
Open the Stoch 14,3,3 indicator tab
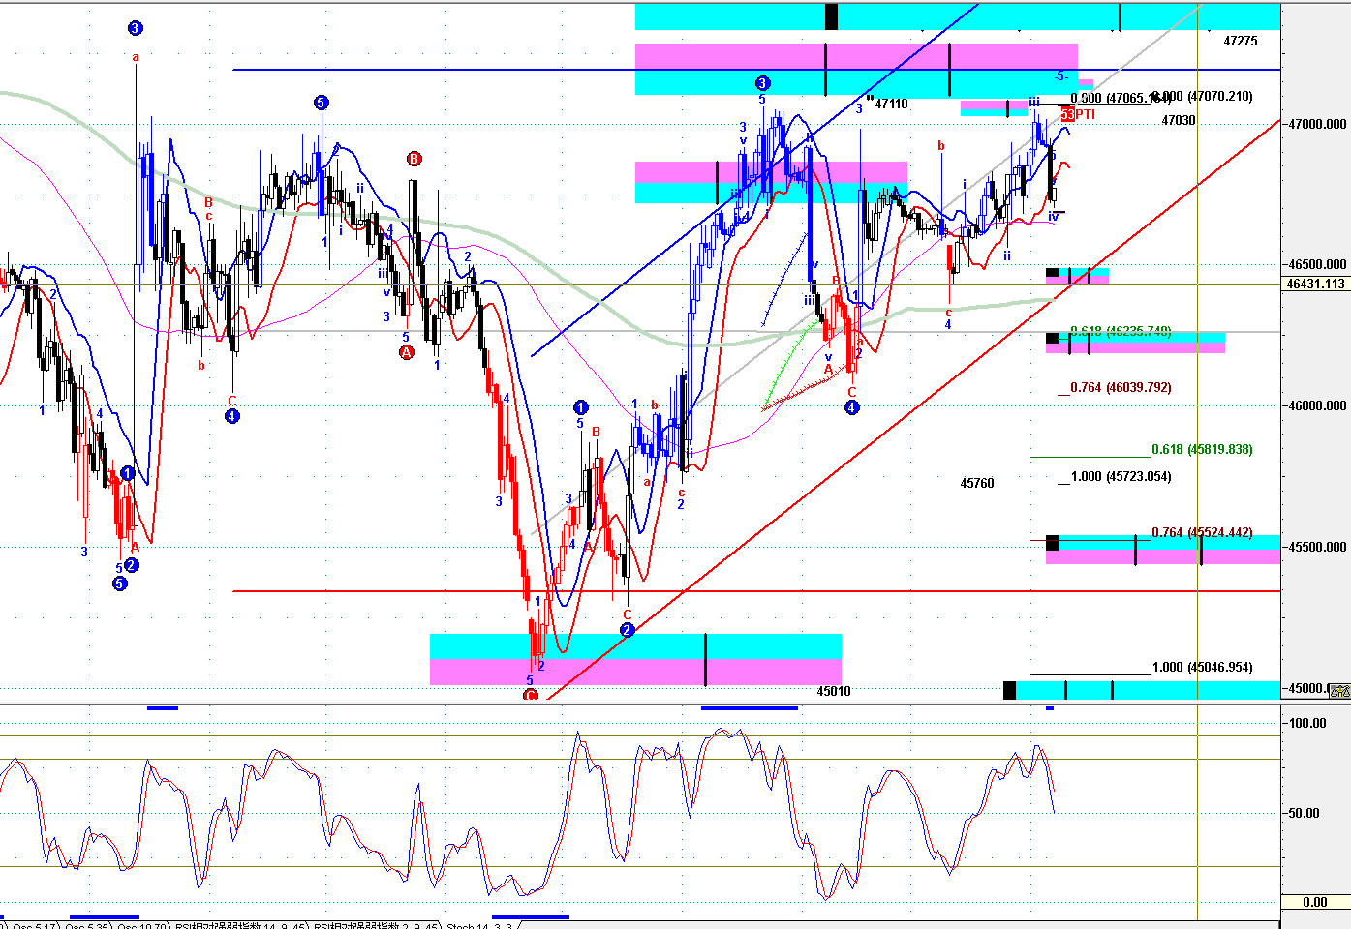[x=479, y=926]
